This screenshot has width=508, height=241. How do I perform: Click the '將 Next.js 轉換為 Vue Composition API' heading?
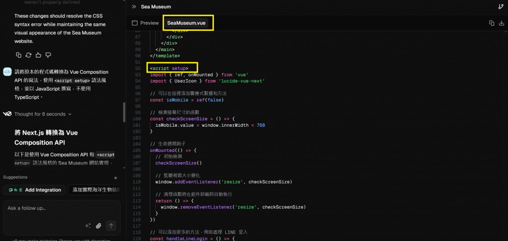point(46,138)
